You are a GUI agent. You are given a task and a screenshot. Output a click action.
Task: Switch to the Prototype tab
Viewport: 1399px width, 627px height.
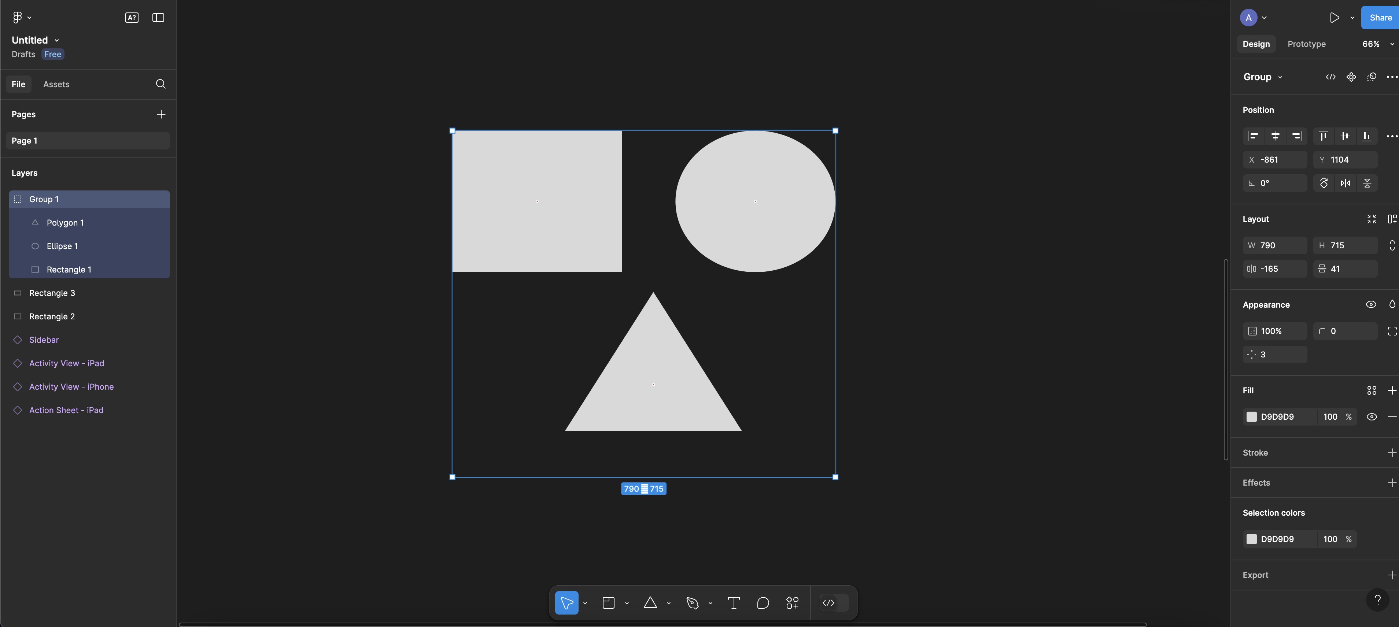[1306, 44]
